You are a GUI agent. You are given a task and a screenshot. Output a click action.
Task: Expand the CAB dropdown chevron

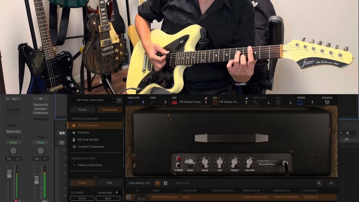[x=219, y=98]
